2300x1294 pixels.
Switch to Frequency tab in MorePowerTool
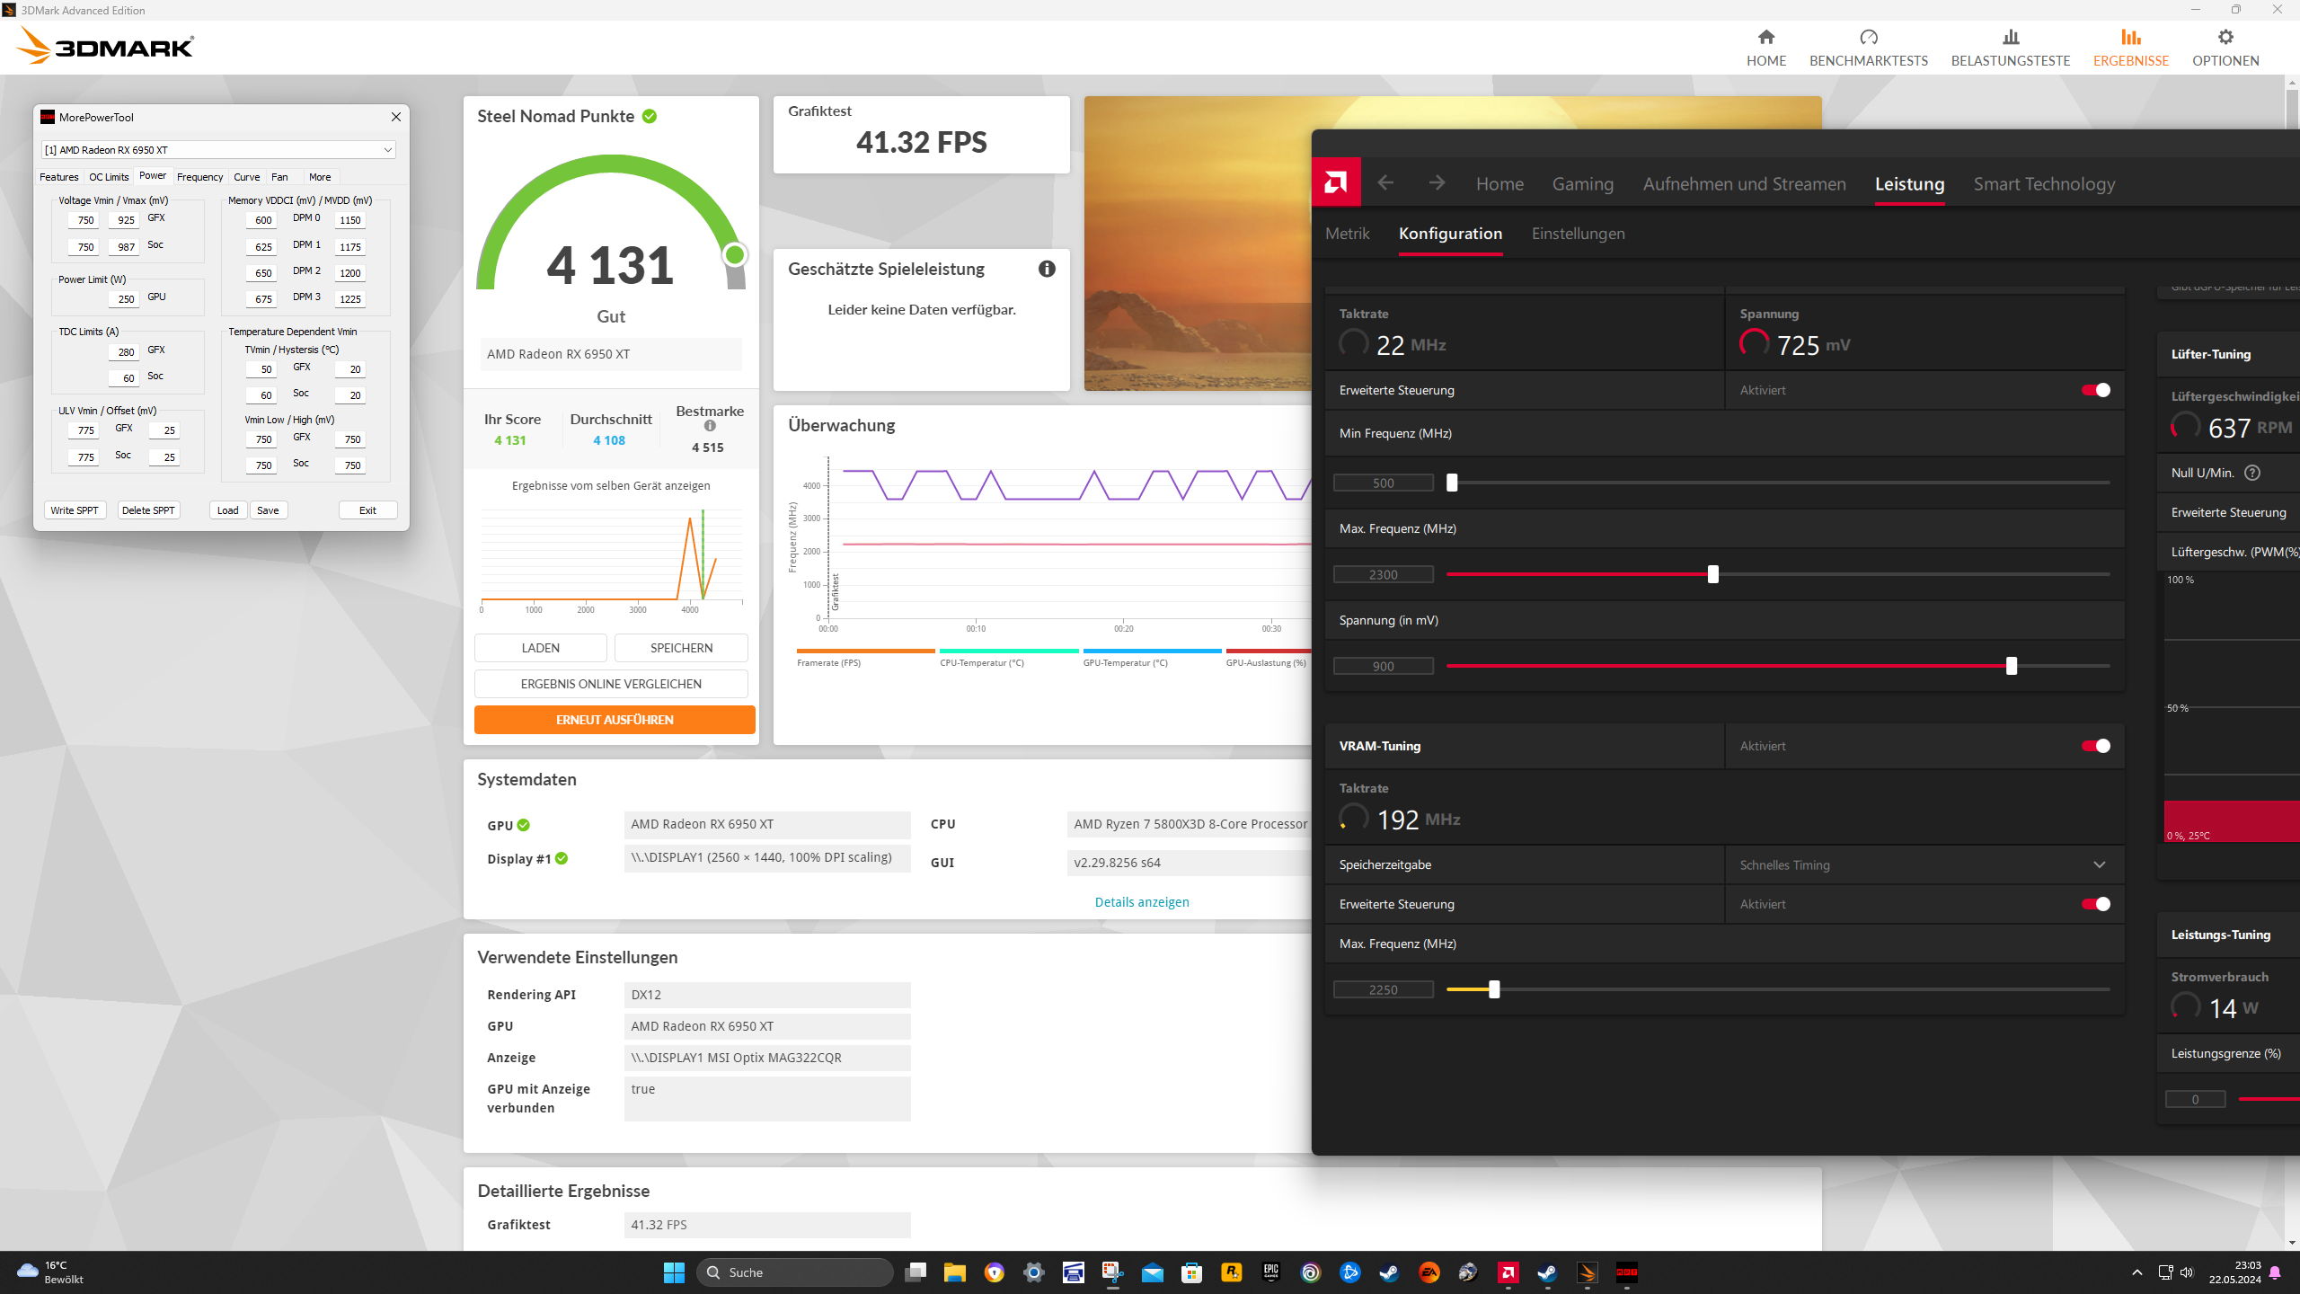(x=199, y=177)
